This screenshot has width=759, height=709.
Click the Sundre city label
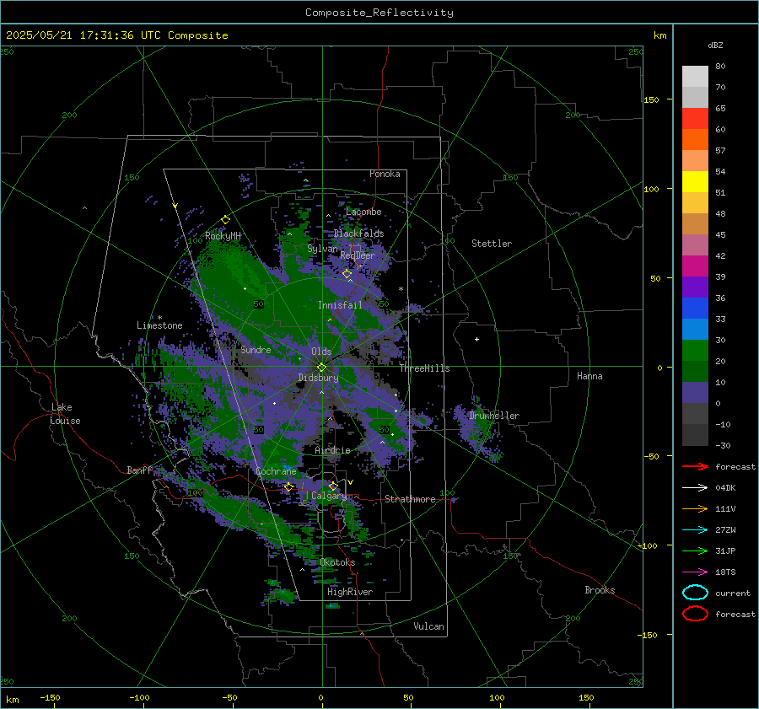[x=256, y=350]
